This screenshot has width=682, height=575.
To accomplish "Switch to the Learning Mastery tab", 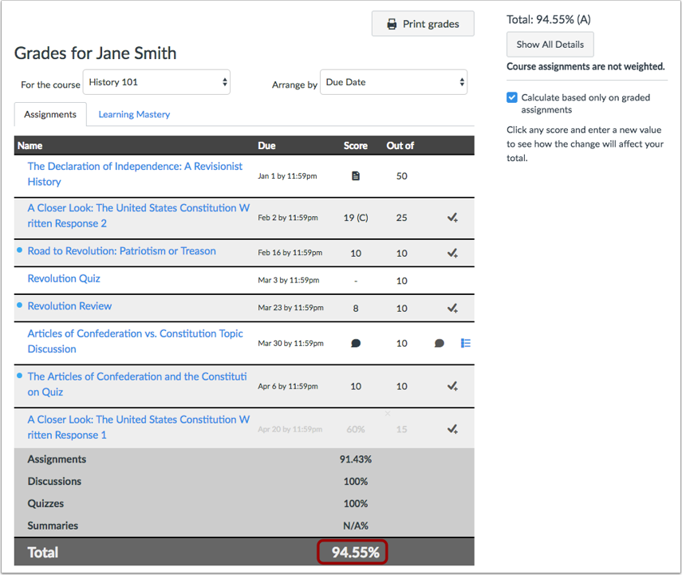I will click(x=133, y=114).
